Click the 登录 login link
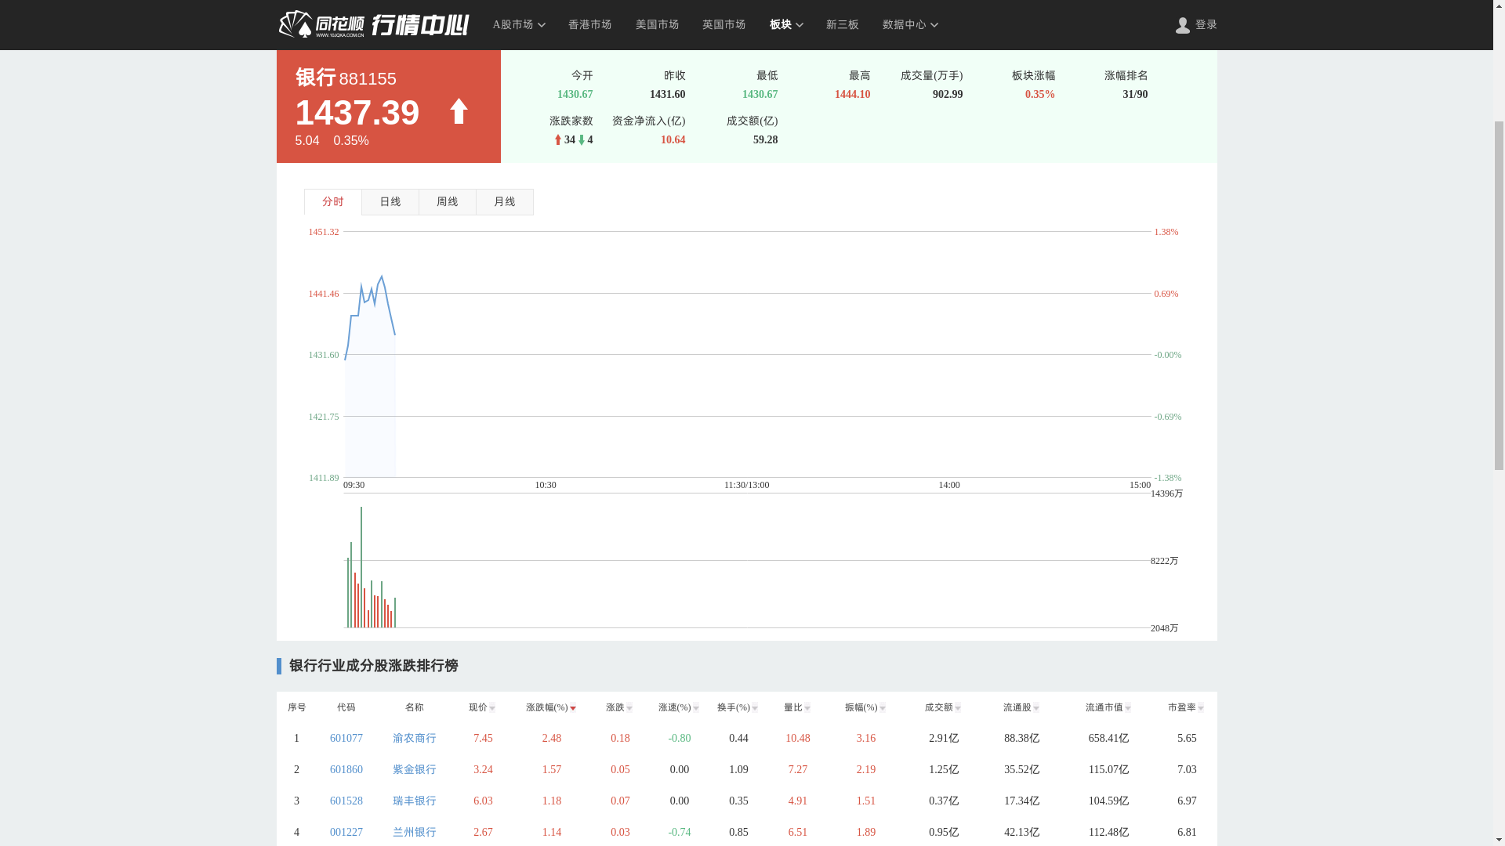This screenshot has height=846, width=1505. coord(1206,24)
